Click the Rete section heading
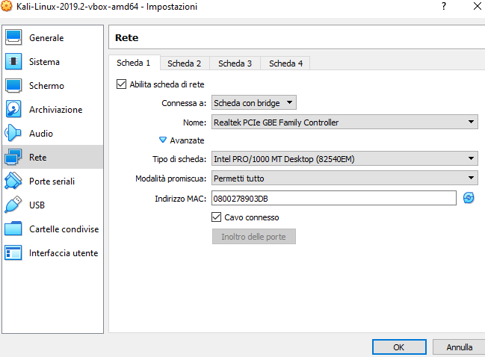Image resolution: width=485 pixels, height=357 pixels. 126,37
